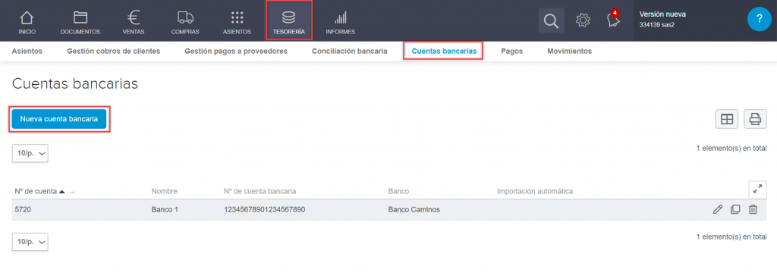Click the Importación automática column header

point(535,192)
